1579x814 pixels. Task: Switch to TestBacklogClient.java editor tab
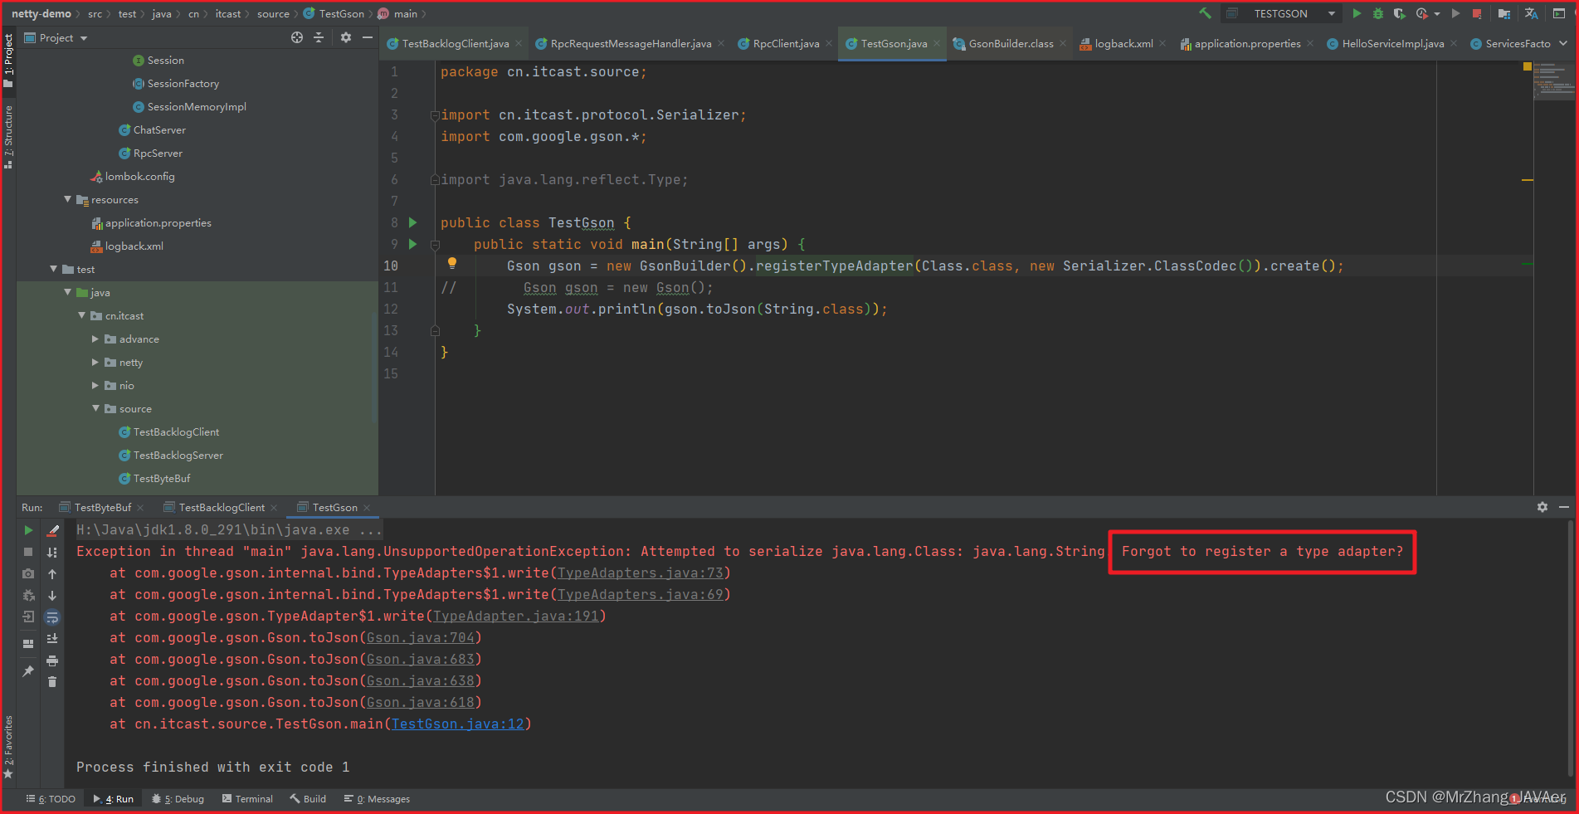(455, 43)
